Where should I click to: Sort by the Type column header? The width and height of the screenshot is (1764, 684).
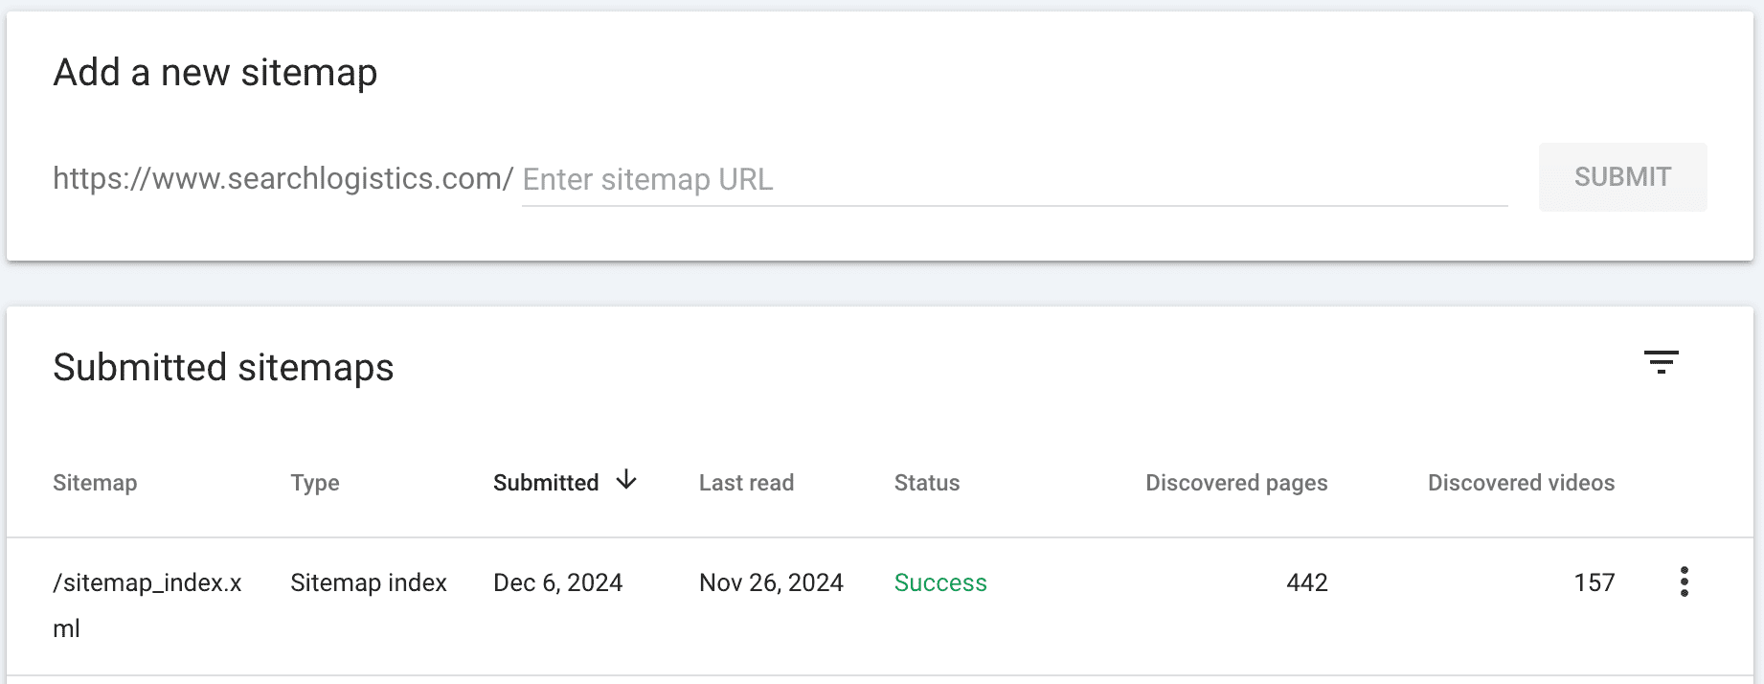coord(315,483)
